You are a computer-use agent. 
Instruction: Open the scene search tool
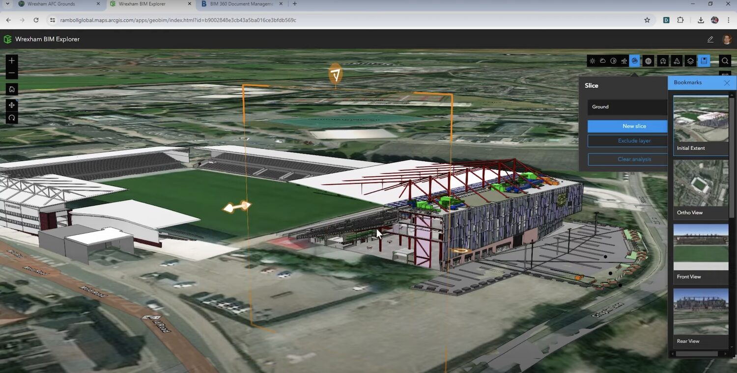(725, 61)
